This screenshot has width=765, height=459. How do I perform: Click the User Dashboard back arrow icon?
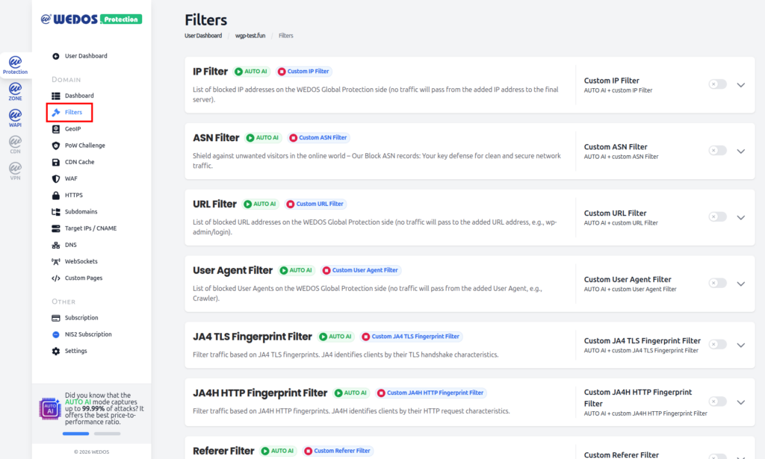coord(55,56)
